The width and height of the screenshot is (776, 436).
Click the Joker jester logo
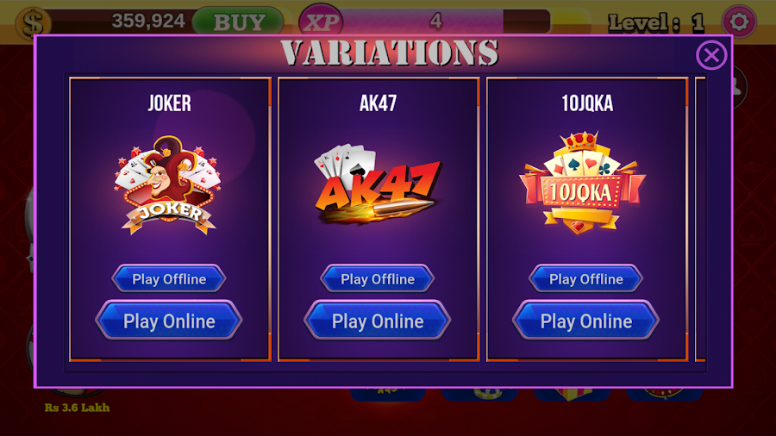tap(169, 185)
